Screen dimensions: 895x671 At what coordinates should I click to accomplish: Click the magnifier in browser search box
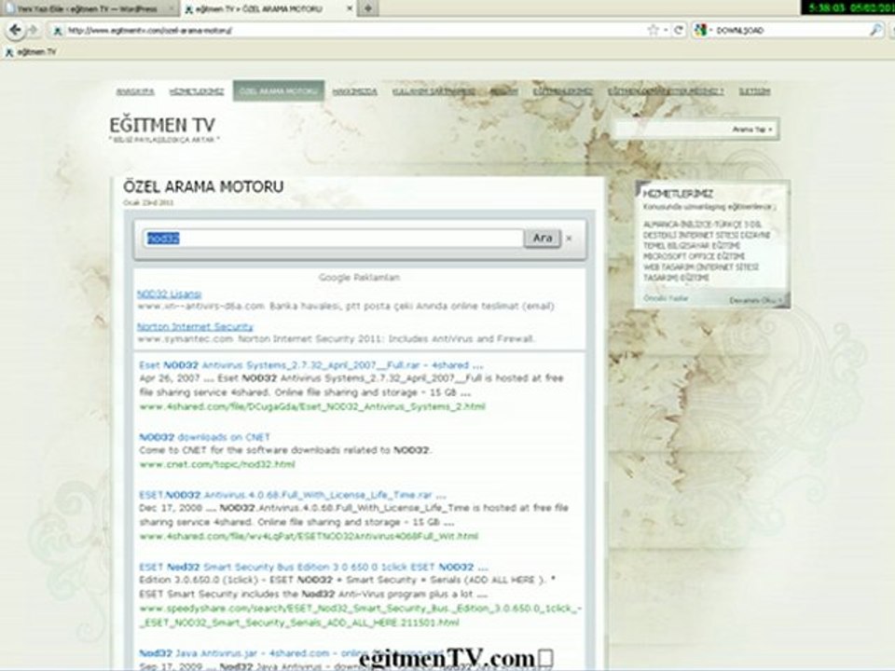coord(875,30)
